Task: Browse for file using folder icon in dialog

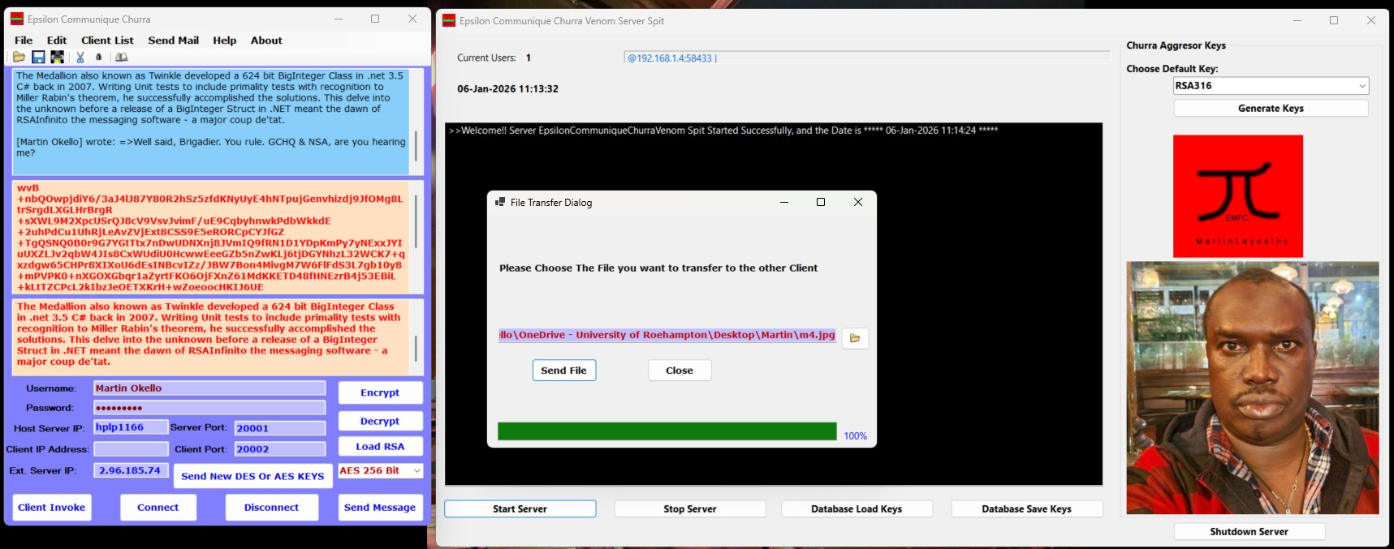Action: (855, 338)
